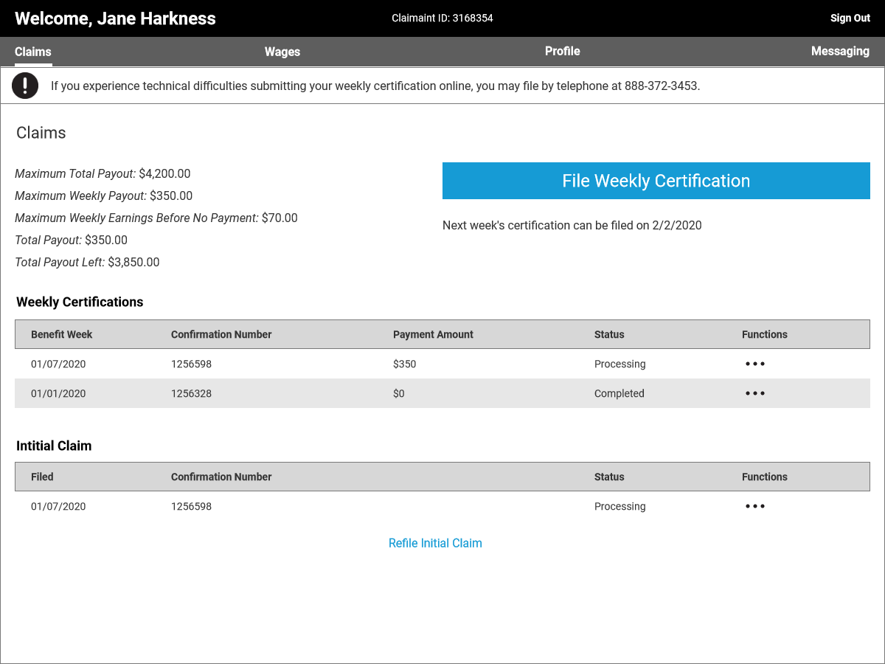Screen dimensions: 885x664
Task: Click the Payment Amount column header
Action: (x=433, y=334)
